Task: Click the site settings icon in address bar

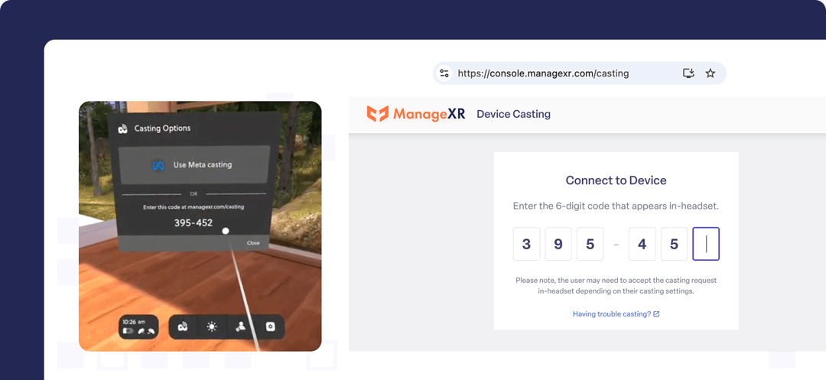Action: [x=444, y=73]
